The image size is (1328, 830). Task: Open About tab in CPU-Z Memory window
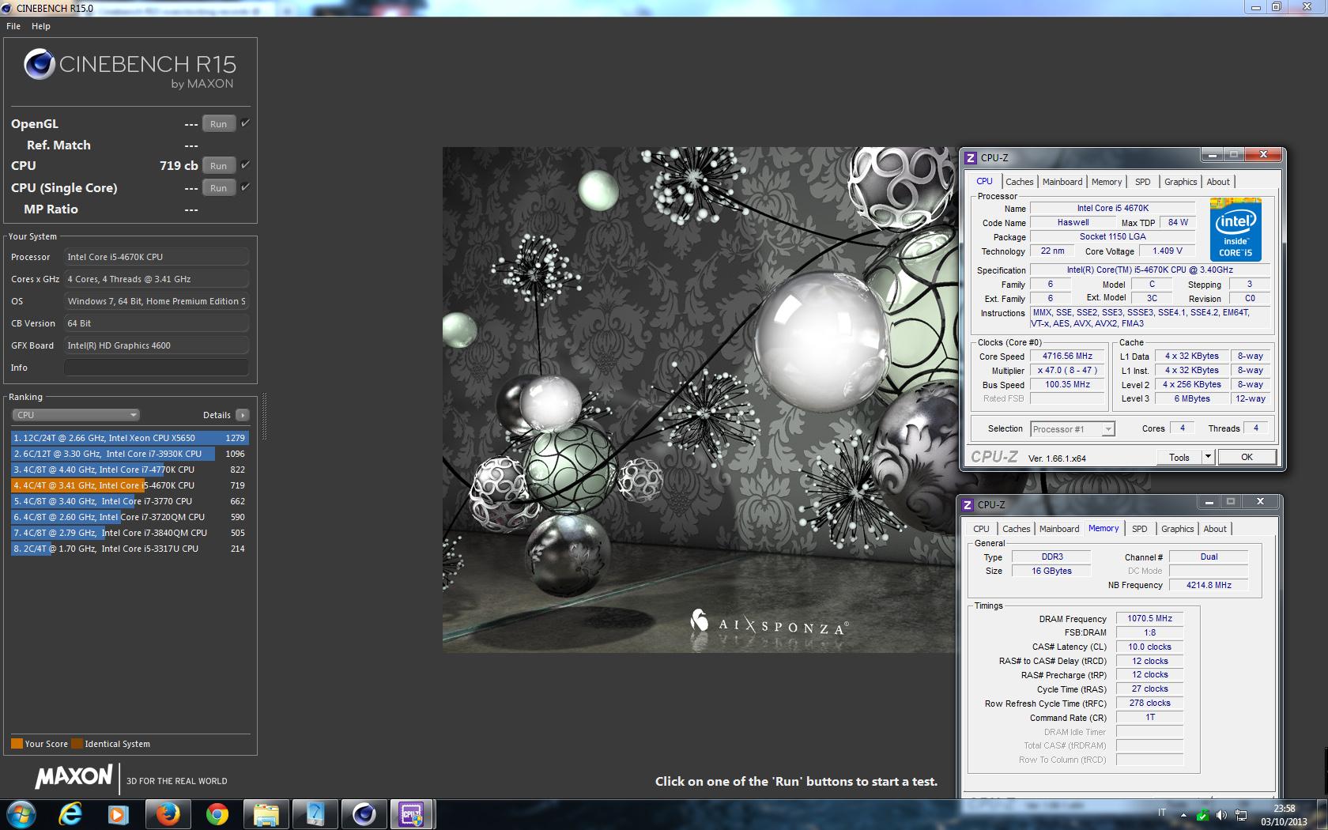pos(1215,529)
